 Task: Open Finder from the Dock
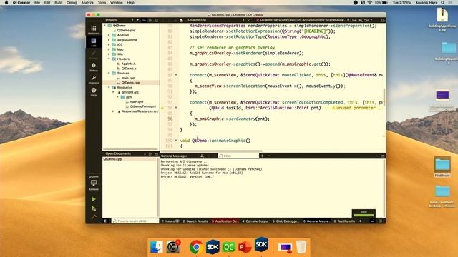(x=157, y=247)
